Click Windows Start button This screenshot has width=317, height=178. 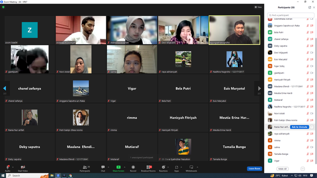click(x=3, y=176)
